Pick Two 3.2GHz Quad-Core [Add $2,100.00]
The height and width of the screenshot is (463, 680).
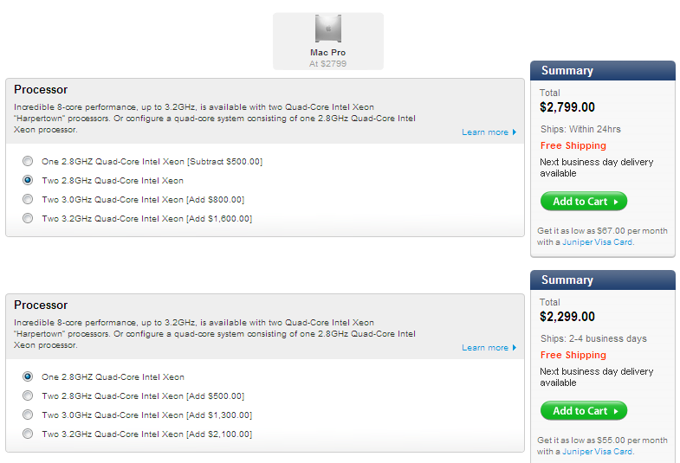28,434
